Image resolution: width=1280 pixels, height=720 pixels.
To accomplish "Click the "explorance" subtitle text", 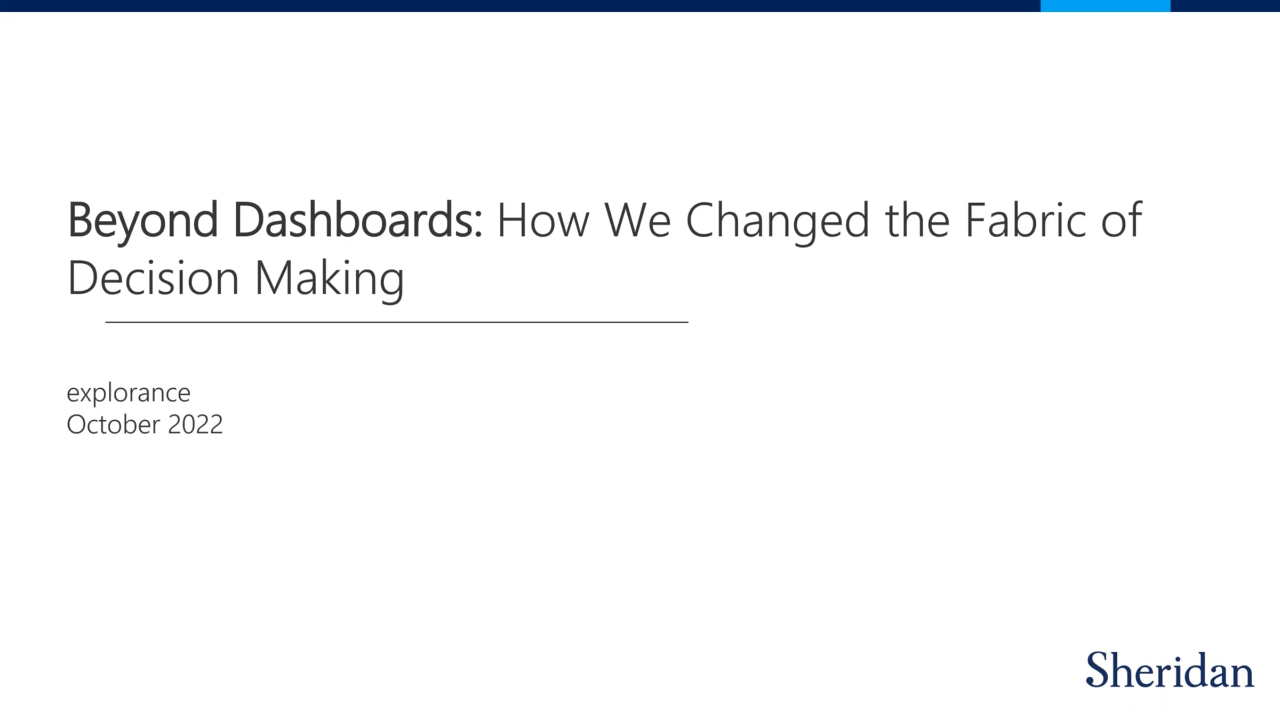I will click(x=129, y=393).
